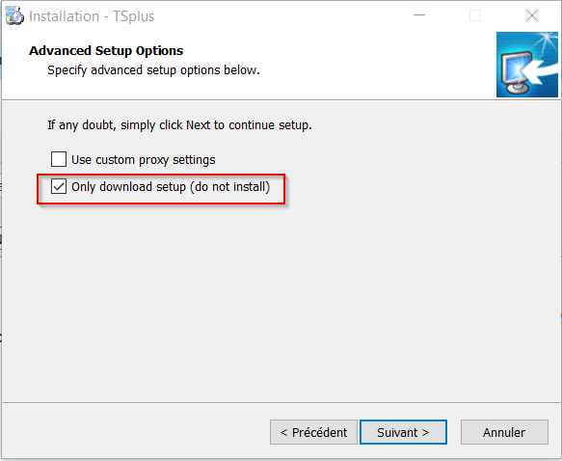Close the TSplus installation window
562x461 pixels.
tap(532, 15)
